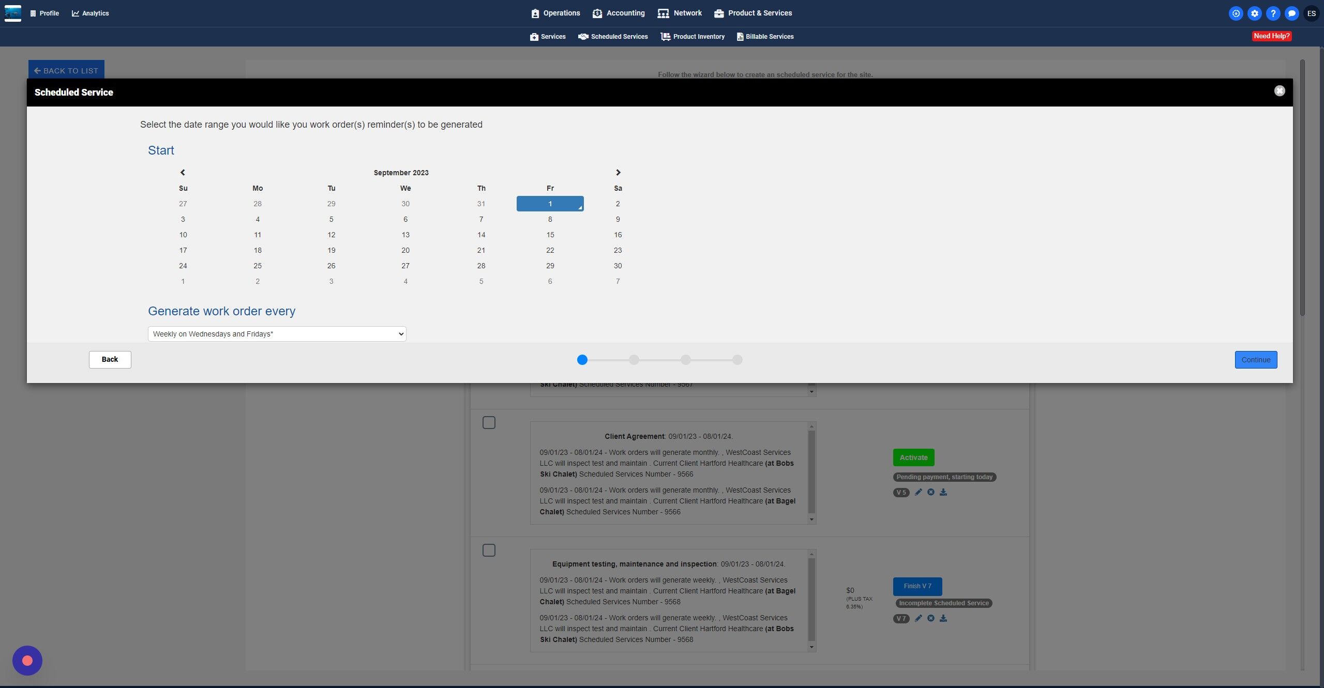The height and width of the screenshot is (688, 1324).
Task: Tick the Equipment testing row checkbox
Action: coord(489,551)
